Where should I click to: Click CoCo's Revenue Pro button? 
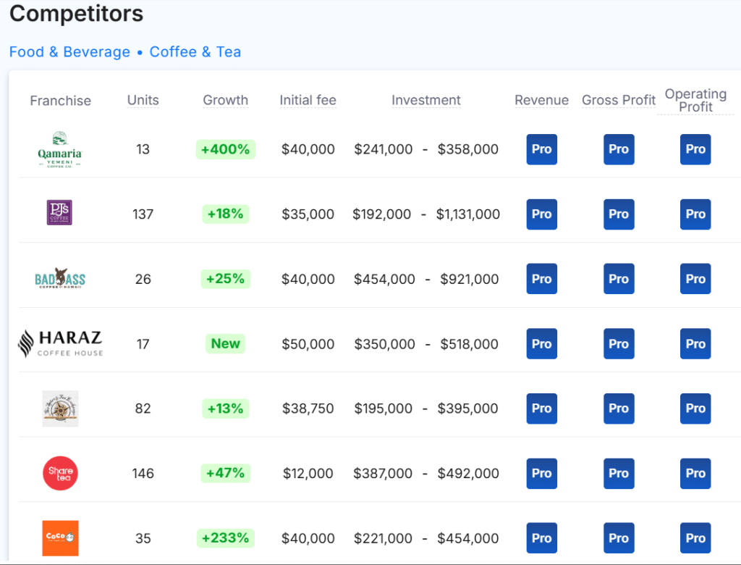(541, 538)
